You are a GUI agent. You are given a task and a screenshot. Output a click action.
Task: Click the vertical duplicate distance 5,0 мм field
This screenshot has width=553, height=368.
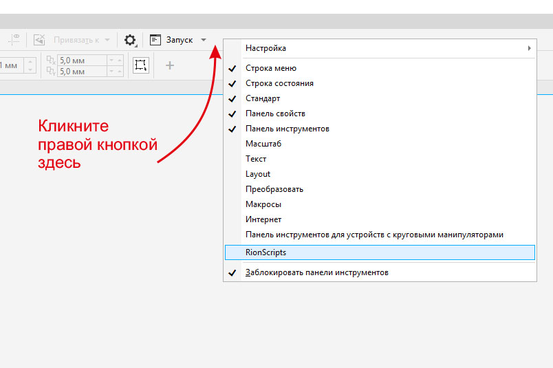pos(82,72)
